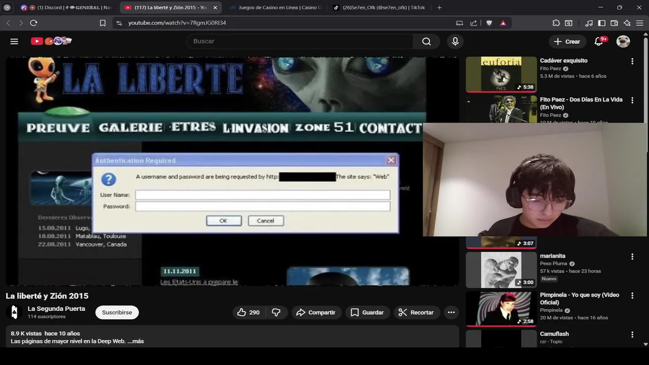649x365 pixels.
Task: Open the search tabs dropdown at top left
Action: [x=7, y=8]
